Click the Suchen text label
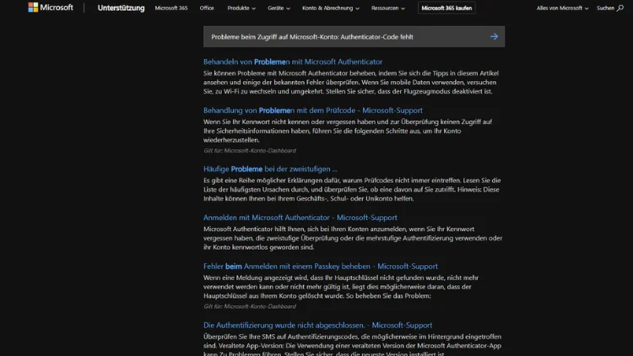The image size is (633, 356). click(x=605, y=8)
